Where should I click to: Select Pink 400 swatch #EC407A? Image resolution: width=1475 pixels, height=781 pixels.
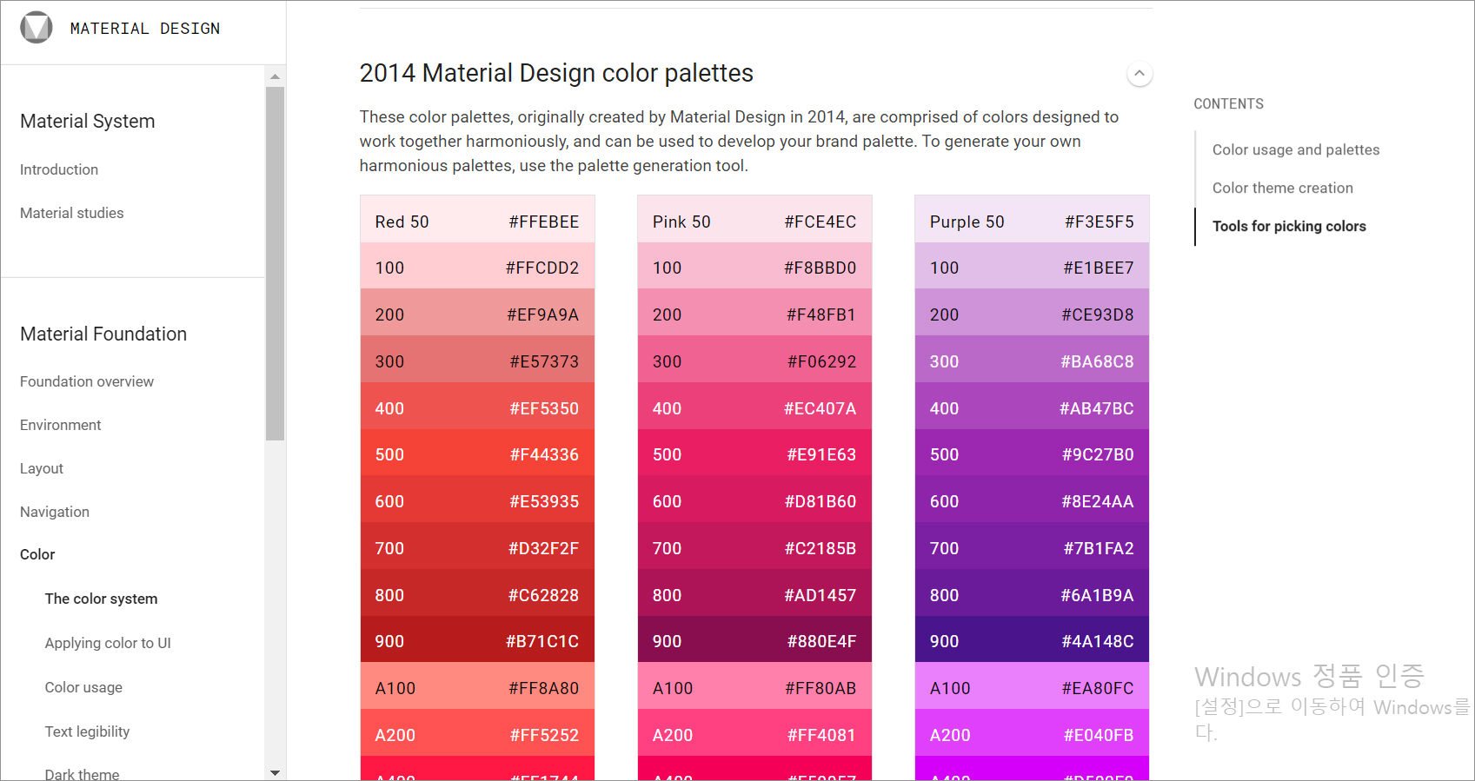754,406
